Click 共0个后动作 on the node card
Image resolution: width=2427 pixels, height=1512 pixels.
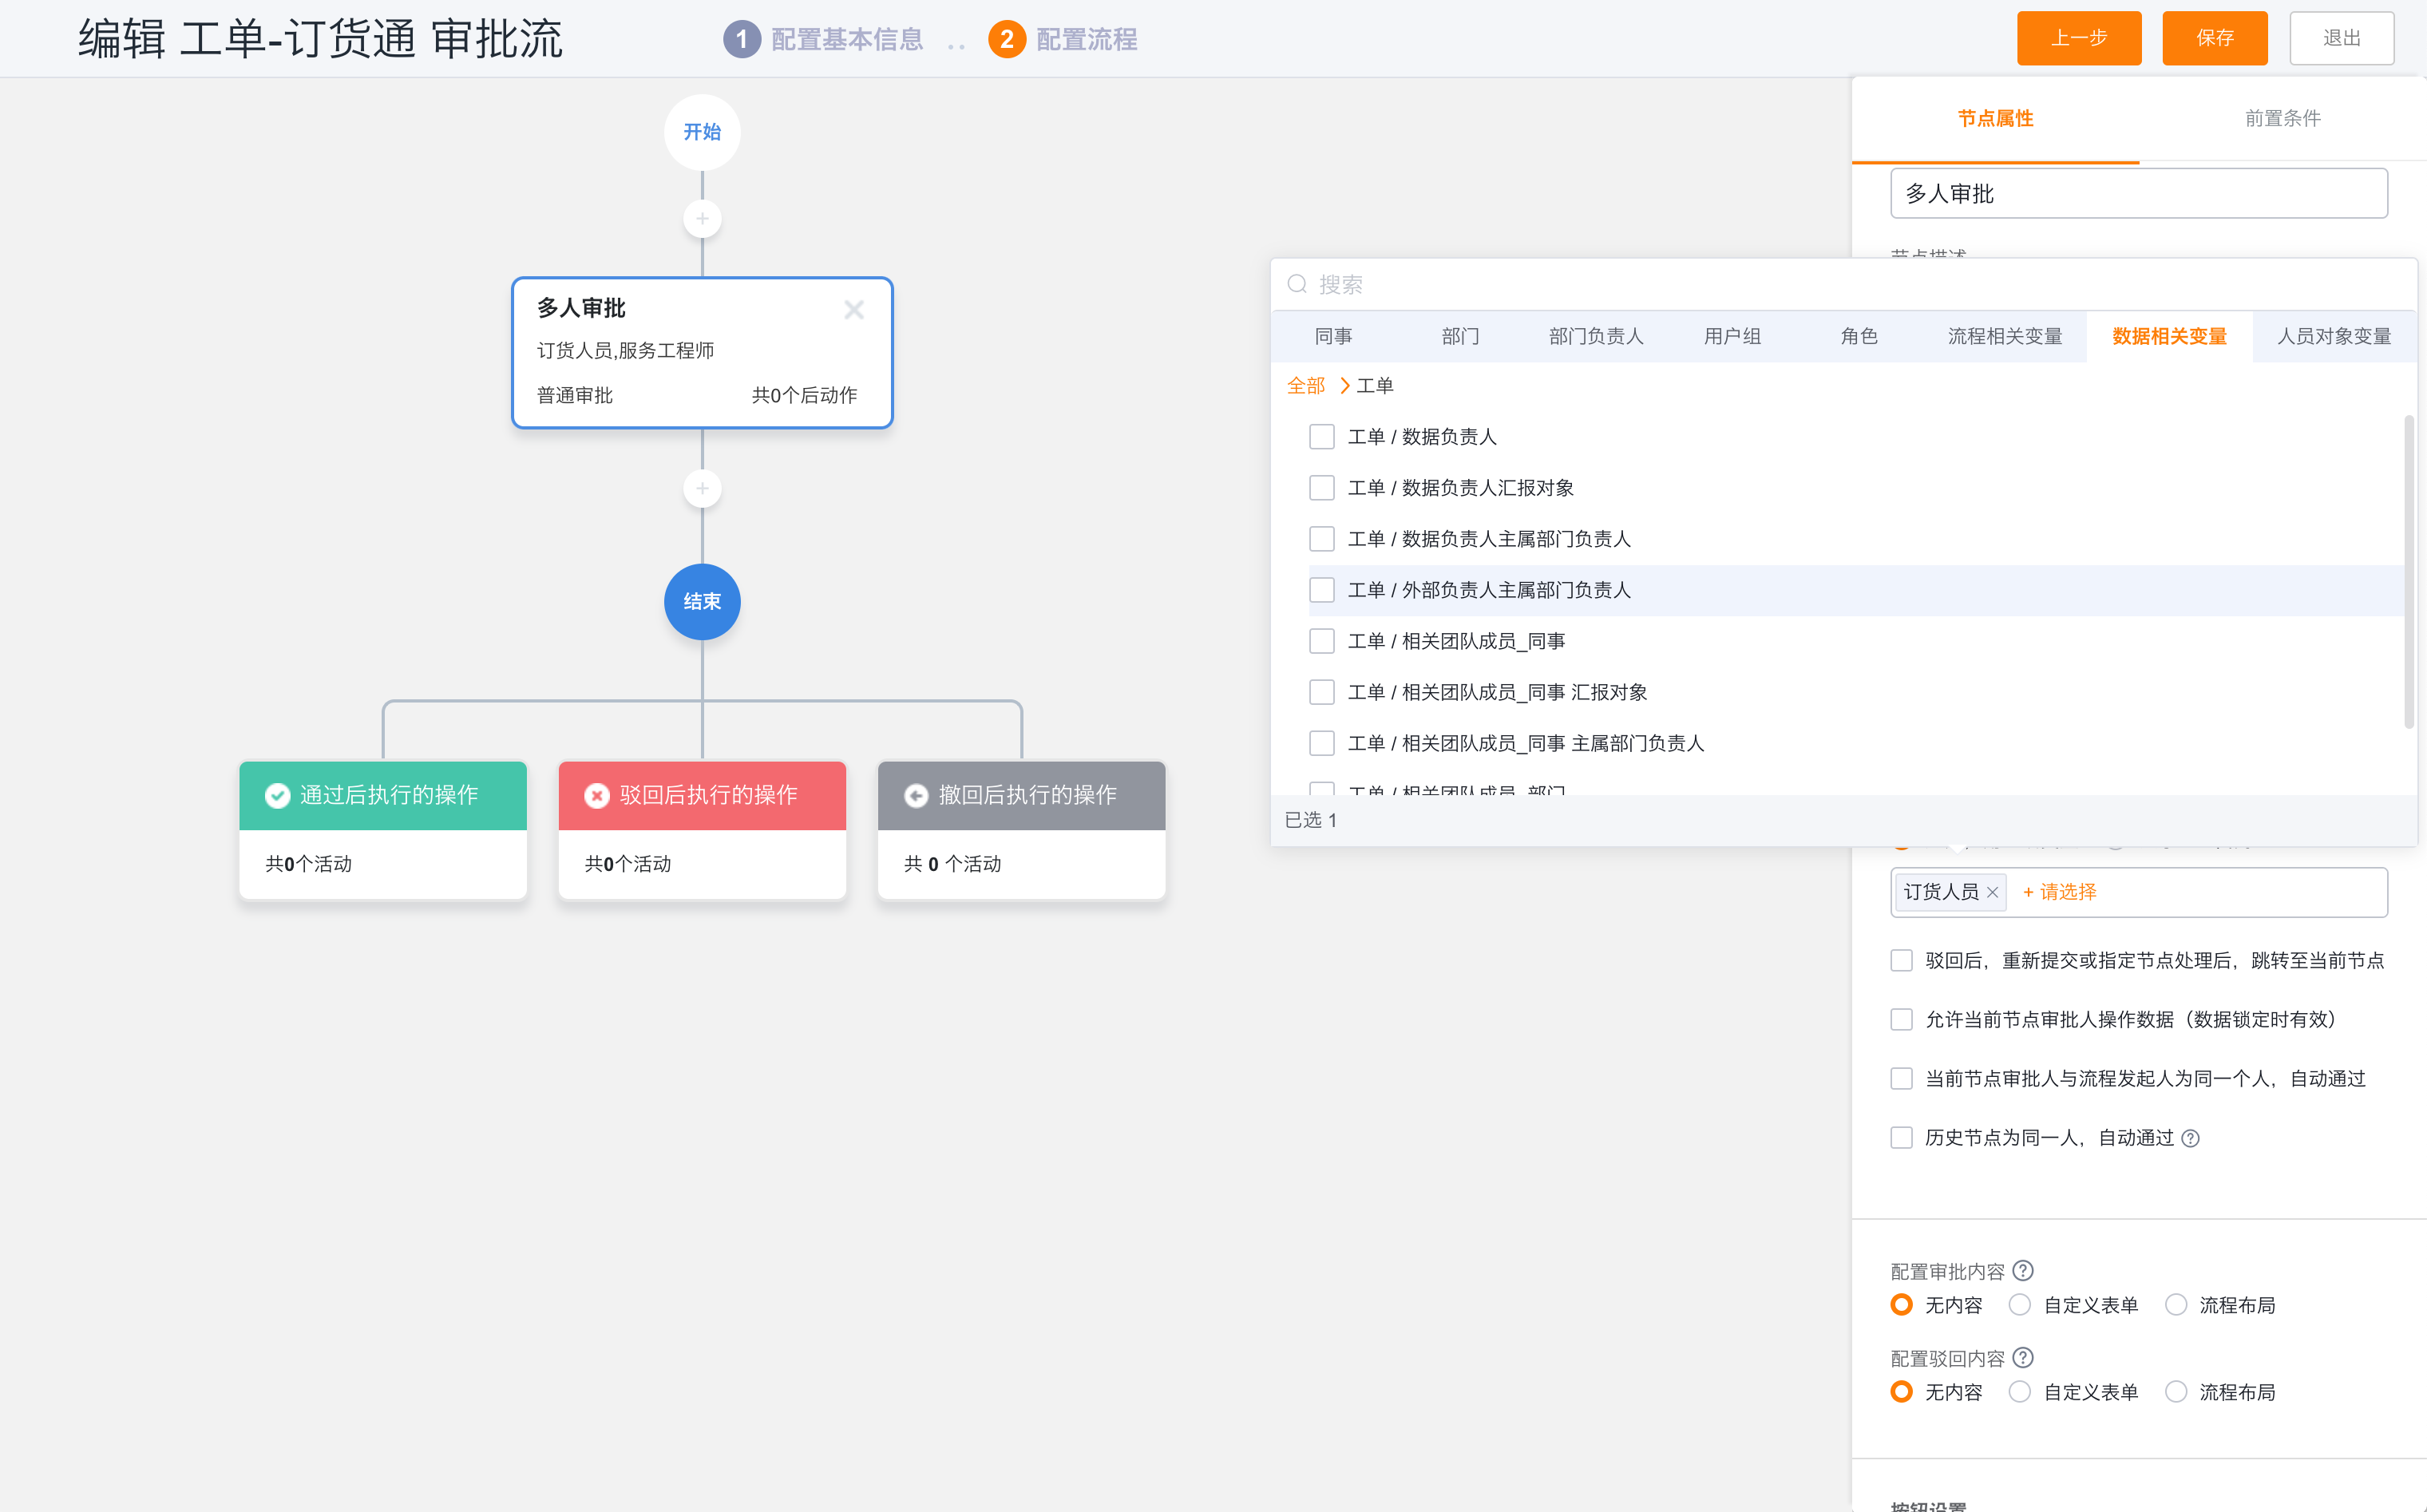804,395
